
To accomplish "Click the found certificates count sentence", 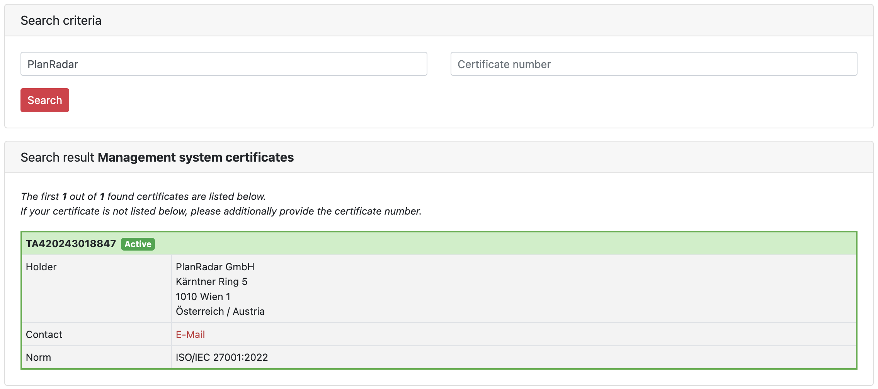I will (x=143, y=196).
